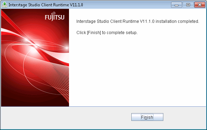The image size is (207, 130).
Task: Click the installer icon in the title bar
Action: 5,5
